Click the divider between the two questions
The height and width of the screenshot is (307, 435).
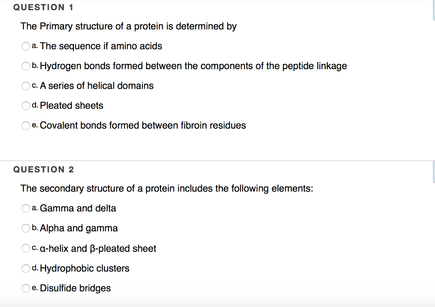point(217,160)
